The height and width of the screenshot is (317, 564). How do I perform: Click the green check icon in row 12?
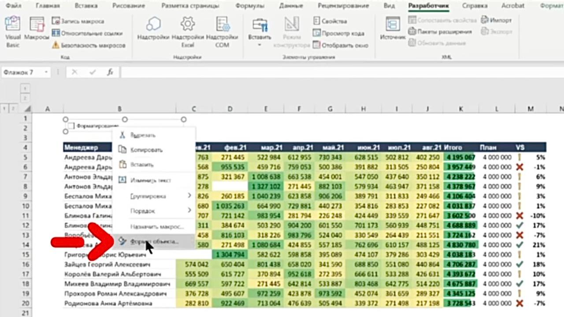tap(519, 225)
